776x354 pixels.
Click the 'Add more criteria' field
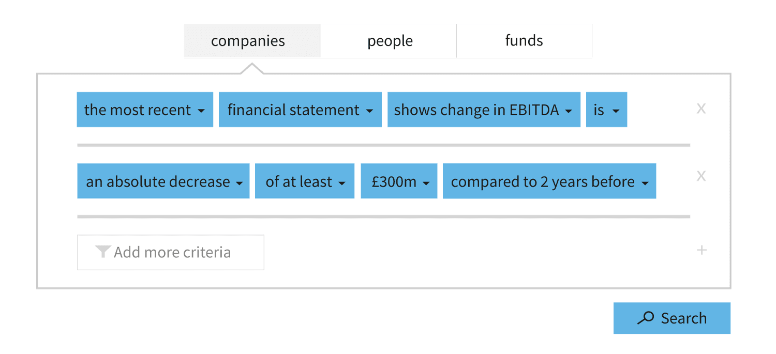[171, 252]
